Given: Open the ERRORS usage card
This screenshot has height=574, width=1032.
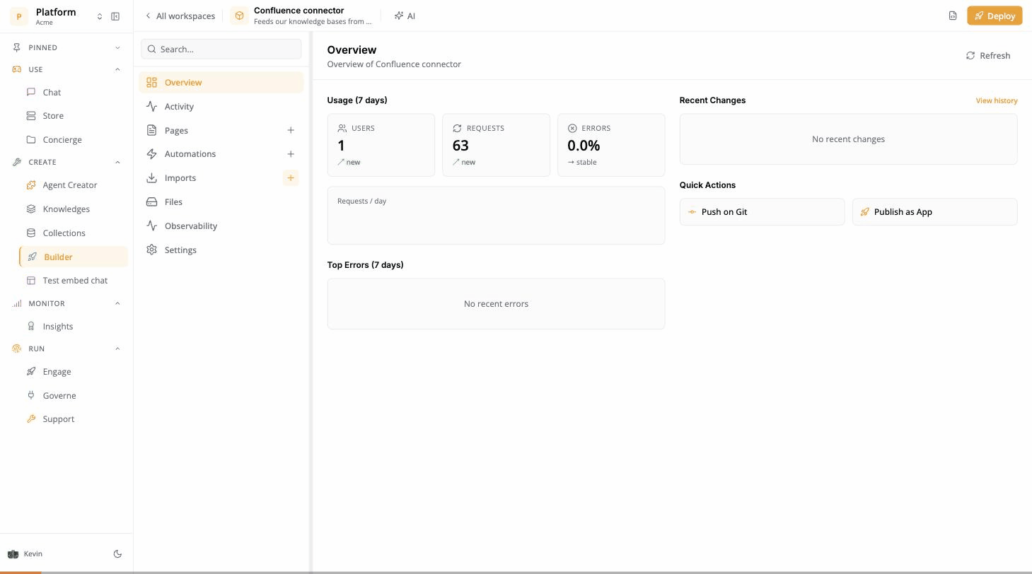Looking at the screenshot, I should tap(611, 145).
